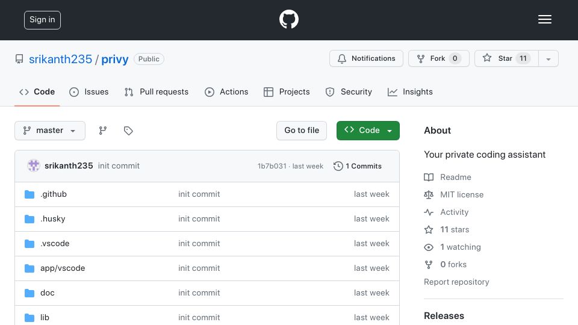Open srikanth235 user profile link
The width and height of the screenshot is (578, 325).
click(x=60, y=59)
